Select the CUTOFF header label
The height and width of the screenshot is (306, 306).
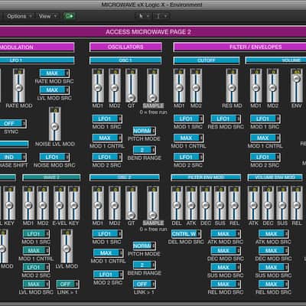(207, 60)
